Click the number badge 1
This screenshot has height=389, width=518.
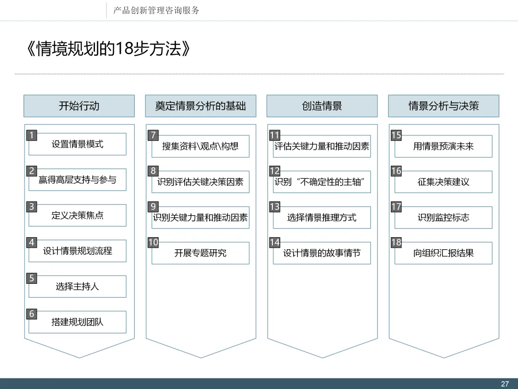point(32,135)
